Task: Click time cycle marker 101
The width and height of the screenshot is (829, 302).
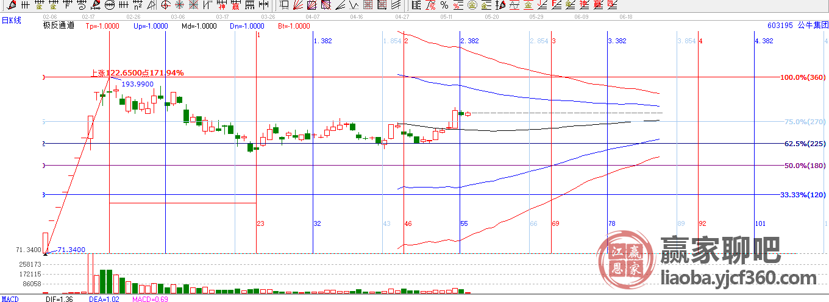Action: pyautogui.click(x=760, y=223)
